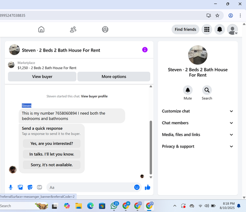
Task: Send quick response 'Sorry, it's not available.'
Action: pyautogui.click(x=52, y=165)
